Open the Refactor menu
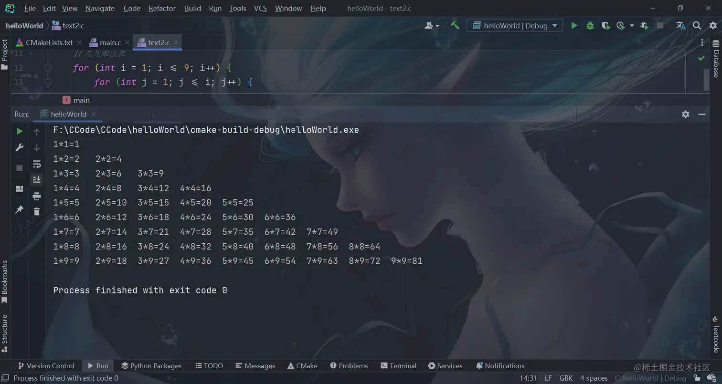This screenshot has height=384, width=722. pyautogui.click(x=162, y=8)
